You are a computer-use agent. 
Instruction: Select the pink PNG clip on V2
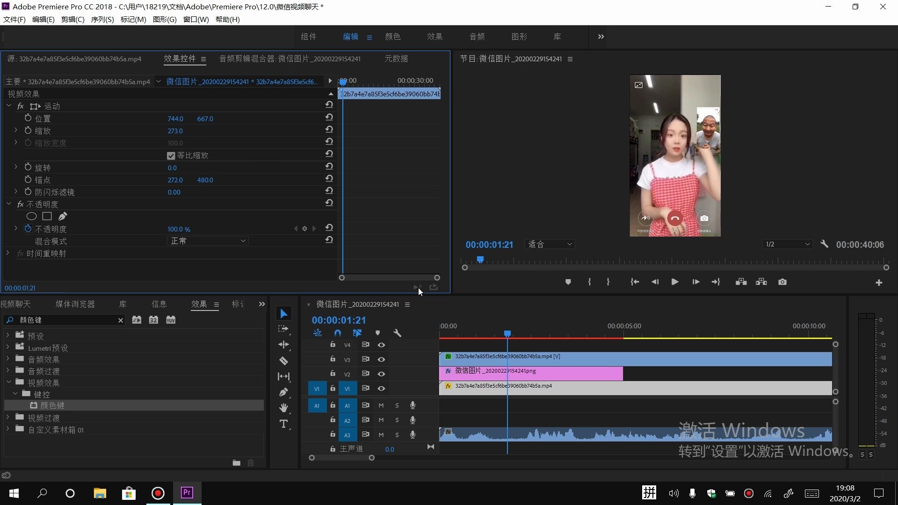(x=531, y=374)
